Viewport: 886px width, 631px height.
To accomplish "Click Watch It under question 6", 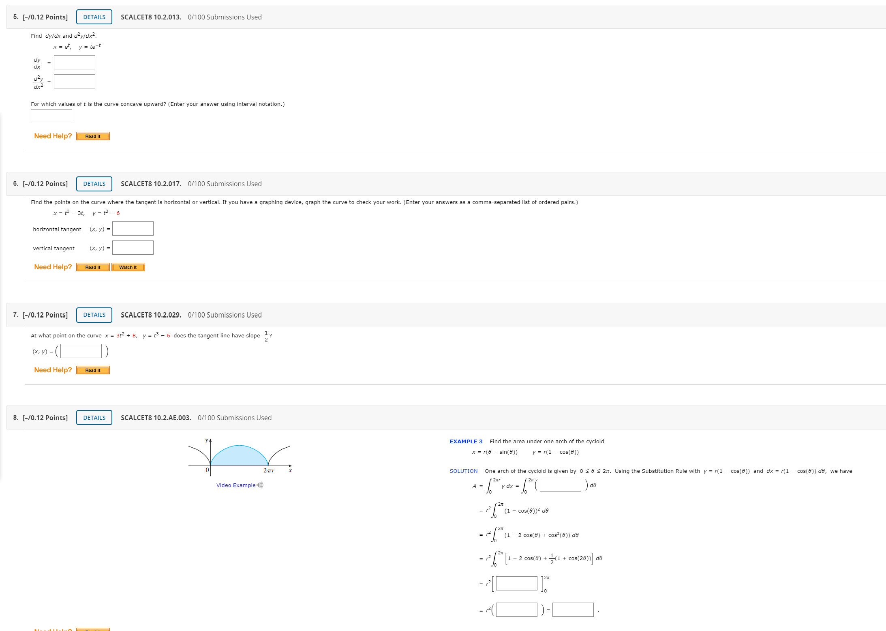I will pos(128,267).
